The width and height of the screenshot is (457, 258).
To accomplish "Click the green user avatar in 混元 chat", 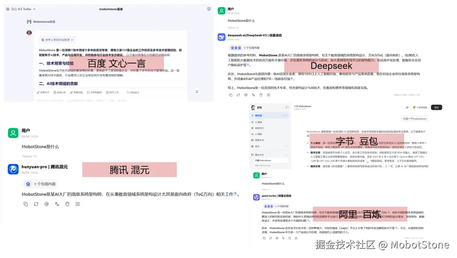I will click(13, 133).
